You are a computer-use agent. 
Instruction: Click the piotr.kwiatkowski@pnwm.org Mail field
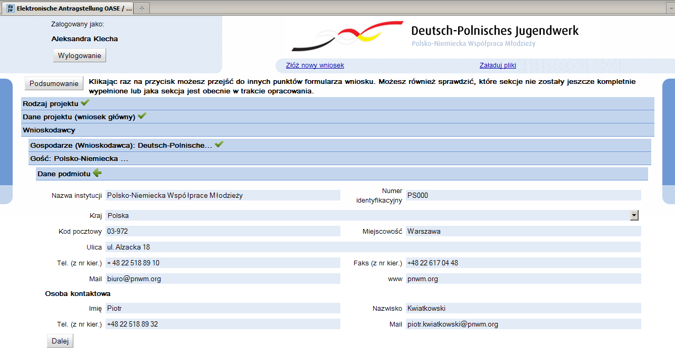[x=524, y=324]
